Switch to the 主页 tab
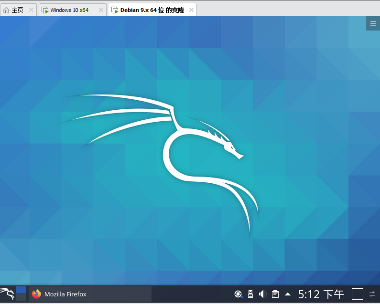Viewport: 380px width, 304px height. click(18, 10)
